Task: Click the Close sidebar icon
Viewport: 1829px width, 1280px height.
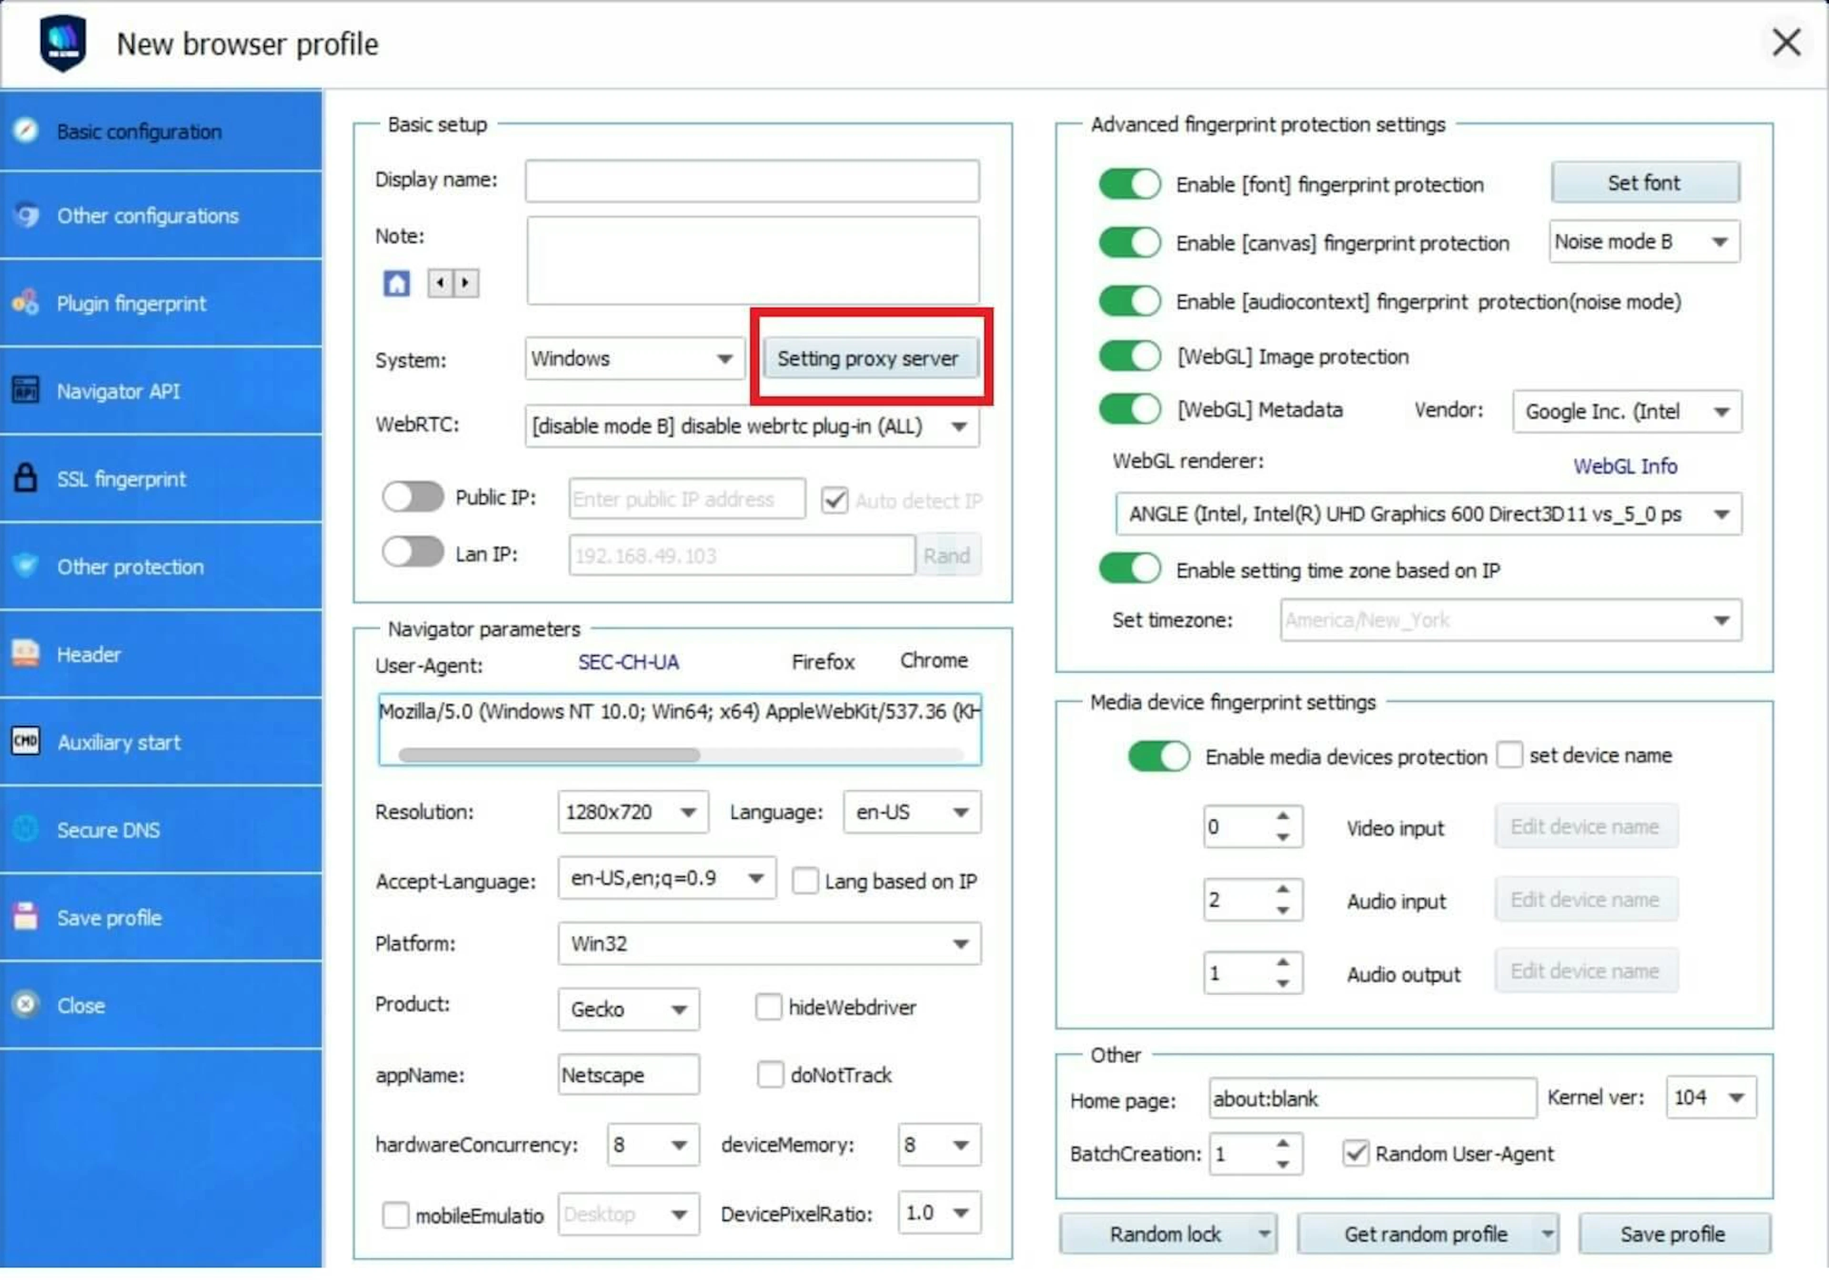Action: (x=26, y=1004)
